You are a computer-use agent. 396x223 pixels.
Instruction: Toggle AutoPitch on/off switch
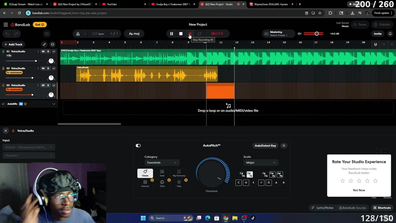tap(138, 146)
